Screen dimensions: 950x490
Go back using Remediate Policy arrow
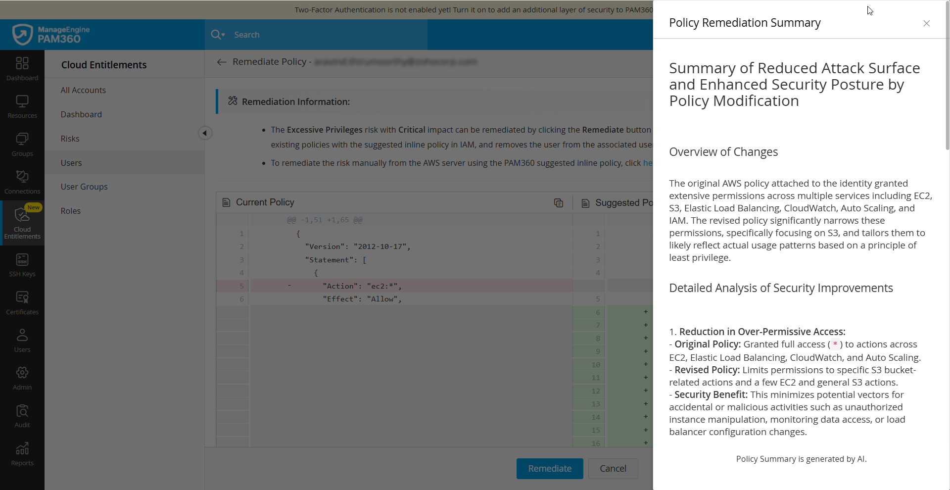(222, 62)
